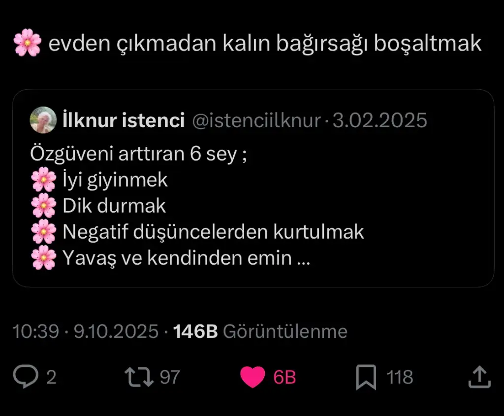Click the bookmark count 118
Screen dimensions: 504x416
400,377
